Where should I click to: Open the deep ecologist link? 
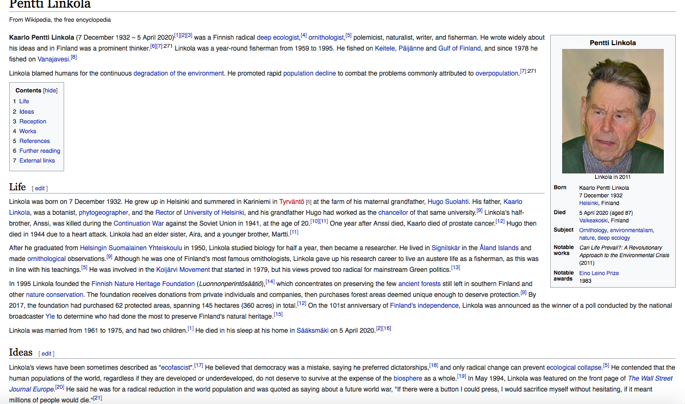pos(278,38)
